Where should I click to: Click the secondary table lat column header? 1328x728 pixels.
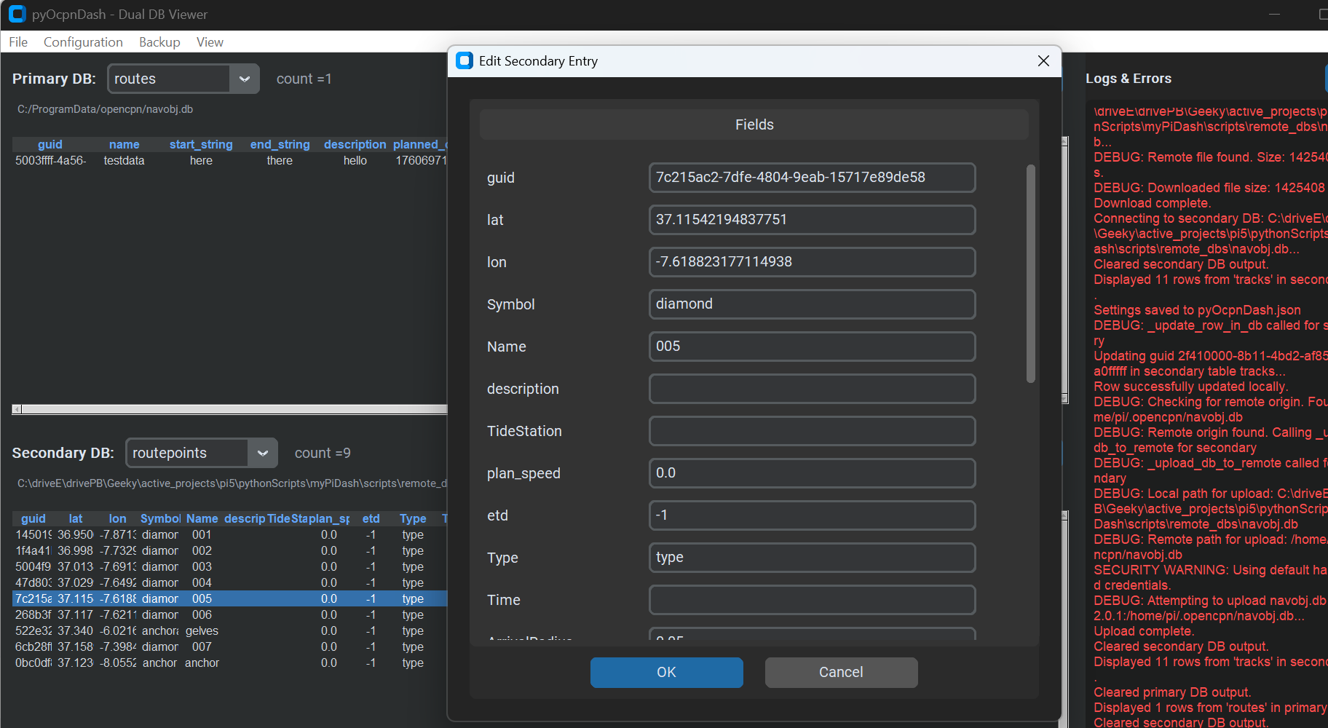76,518
